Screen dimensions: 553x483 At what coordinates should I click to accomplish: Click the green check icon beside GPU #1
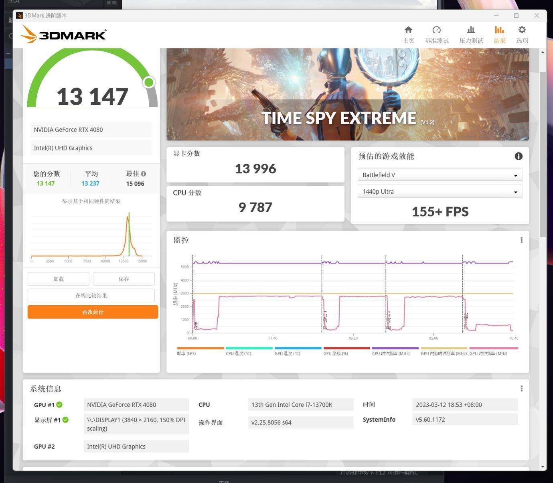[x=59, y=405]
